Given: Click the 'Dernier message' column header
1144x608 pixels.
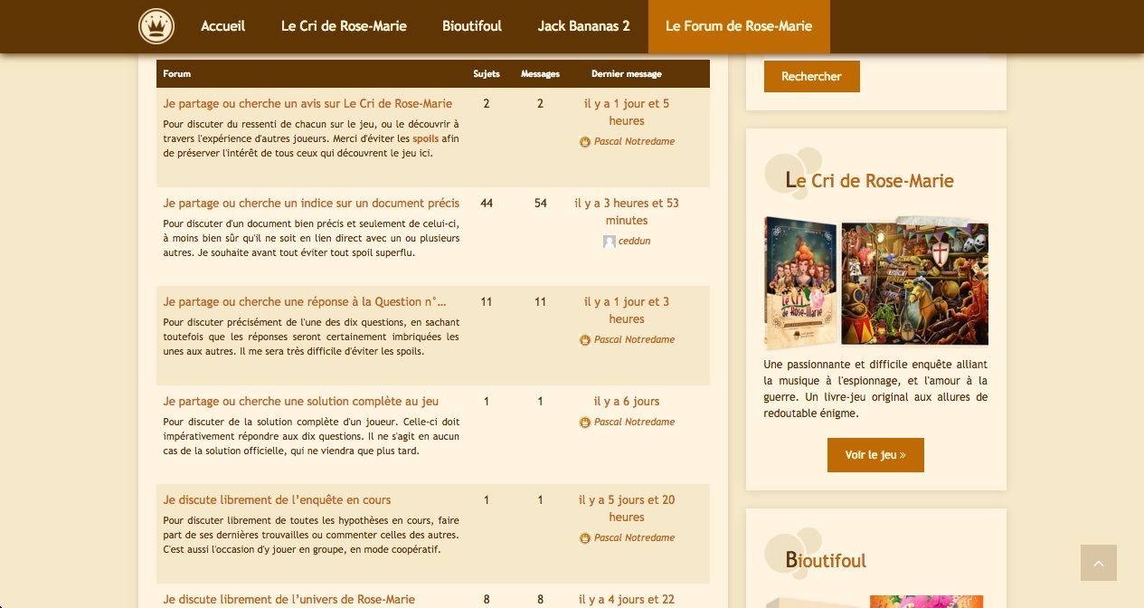Looking at the screenshot, I should (627, 74).
